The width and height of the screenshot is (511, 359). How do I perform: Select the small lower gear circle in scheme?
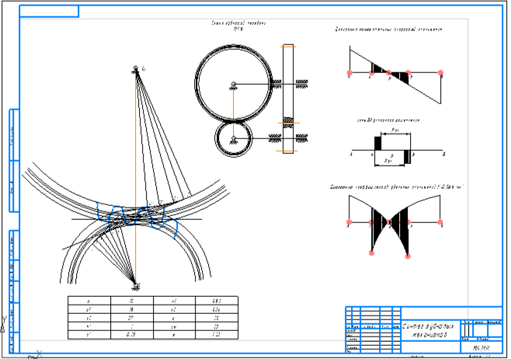233,138
